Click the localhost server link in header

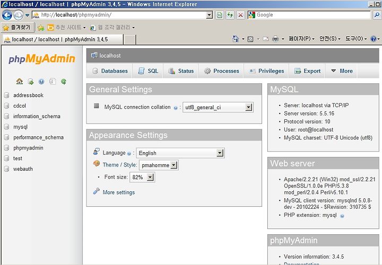(x=110, y=56)
